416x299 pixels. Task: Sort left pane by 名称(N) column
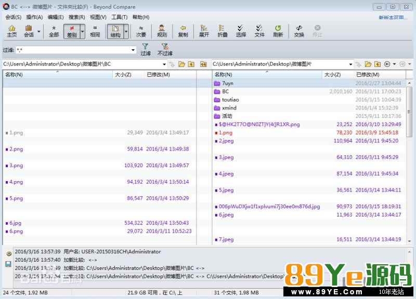[58, 75]
